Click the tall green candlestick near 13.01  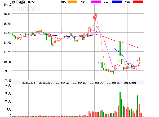click(x=120, y=49)
